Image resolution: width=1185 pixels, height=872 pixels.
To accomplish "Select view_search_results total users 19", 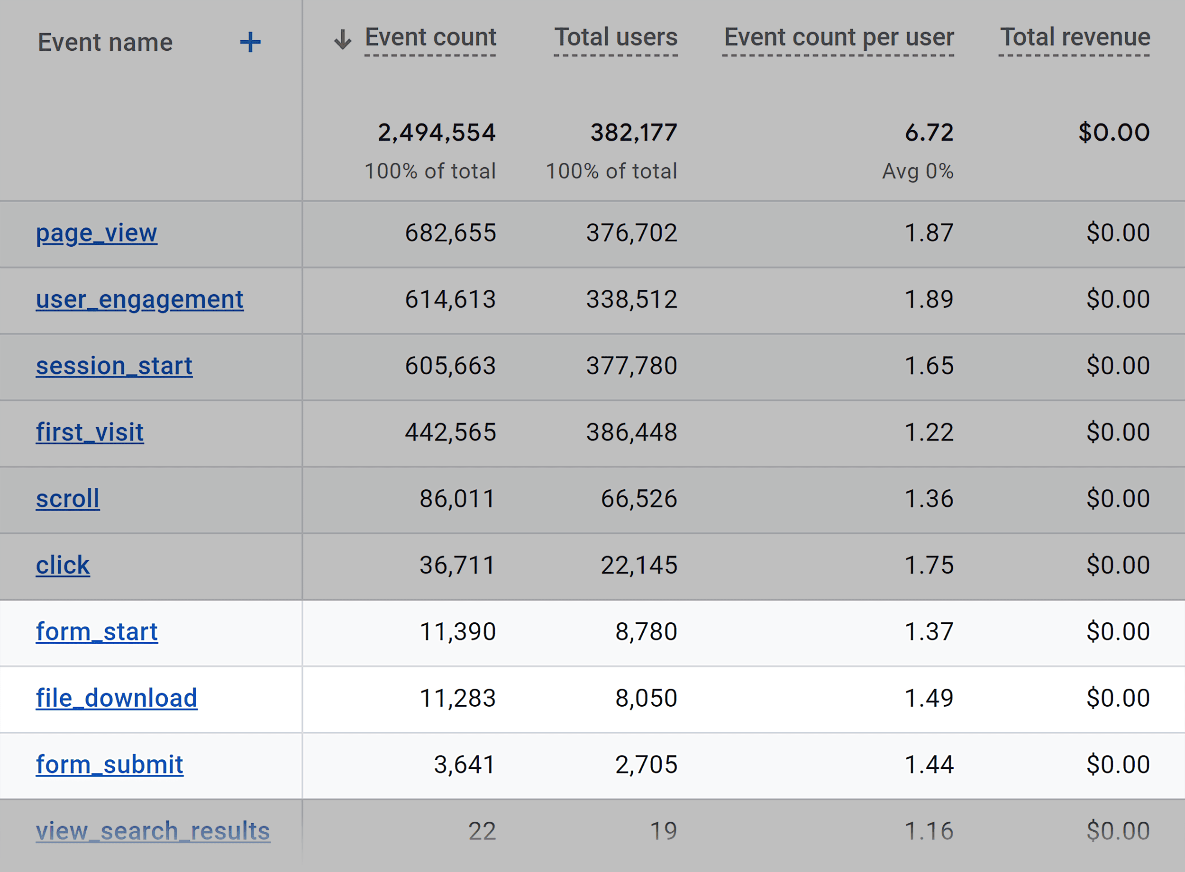I will pos(663,831).
